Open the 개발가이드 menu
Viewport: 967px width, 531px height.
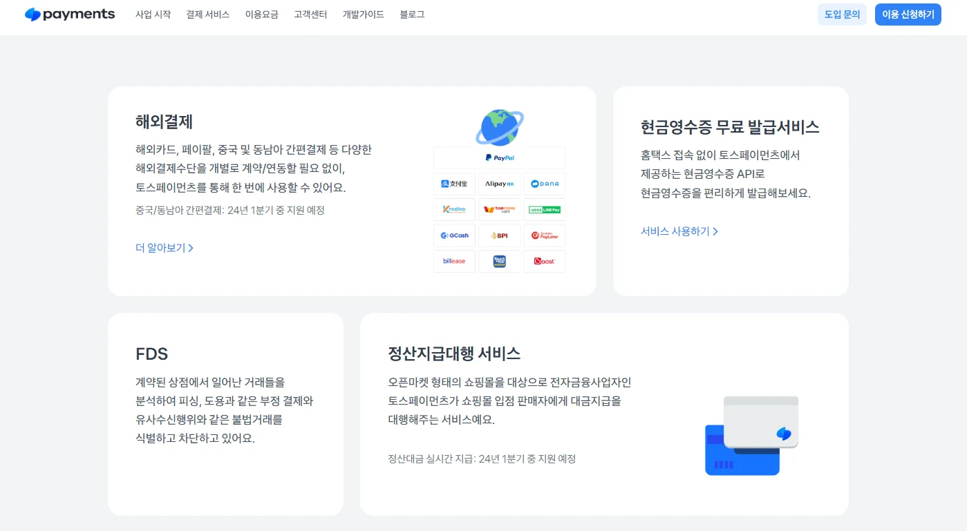(x=362, y=15)
